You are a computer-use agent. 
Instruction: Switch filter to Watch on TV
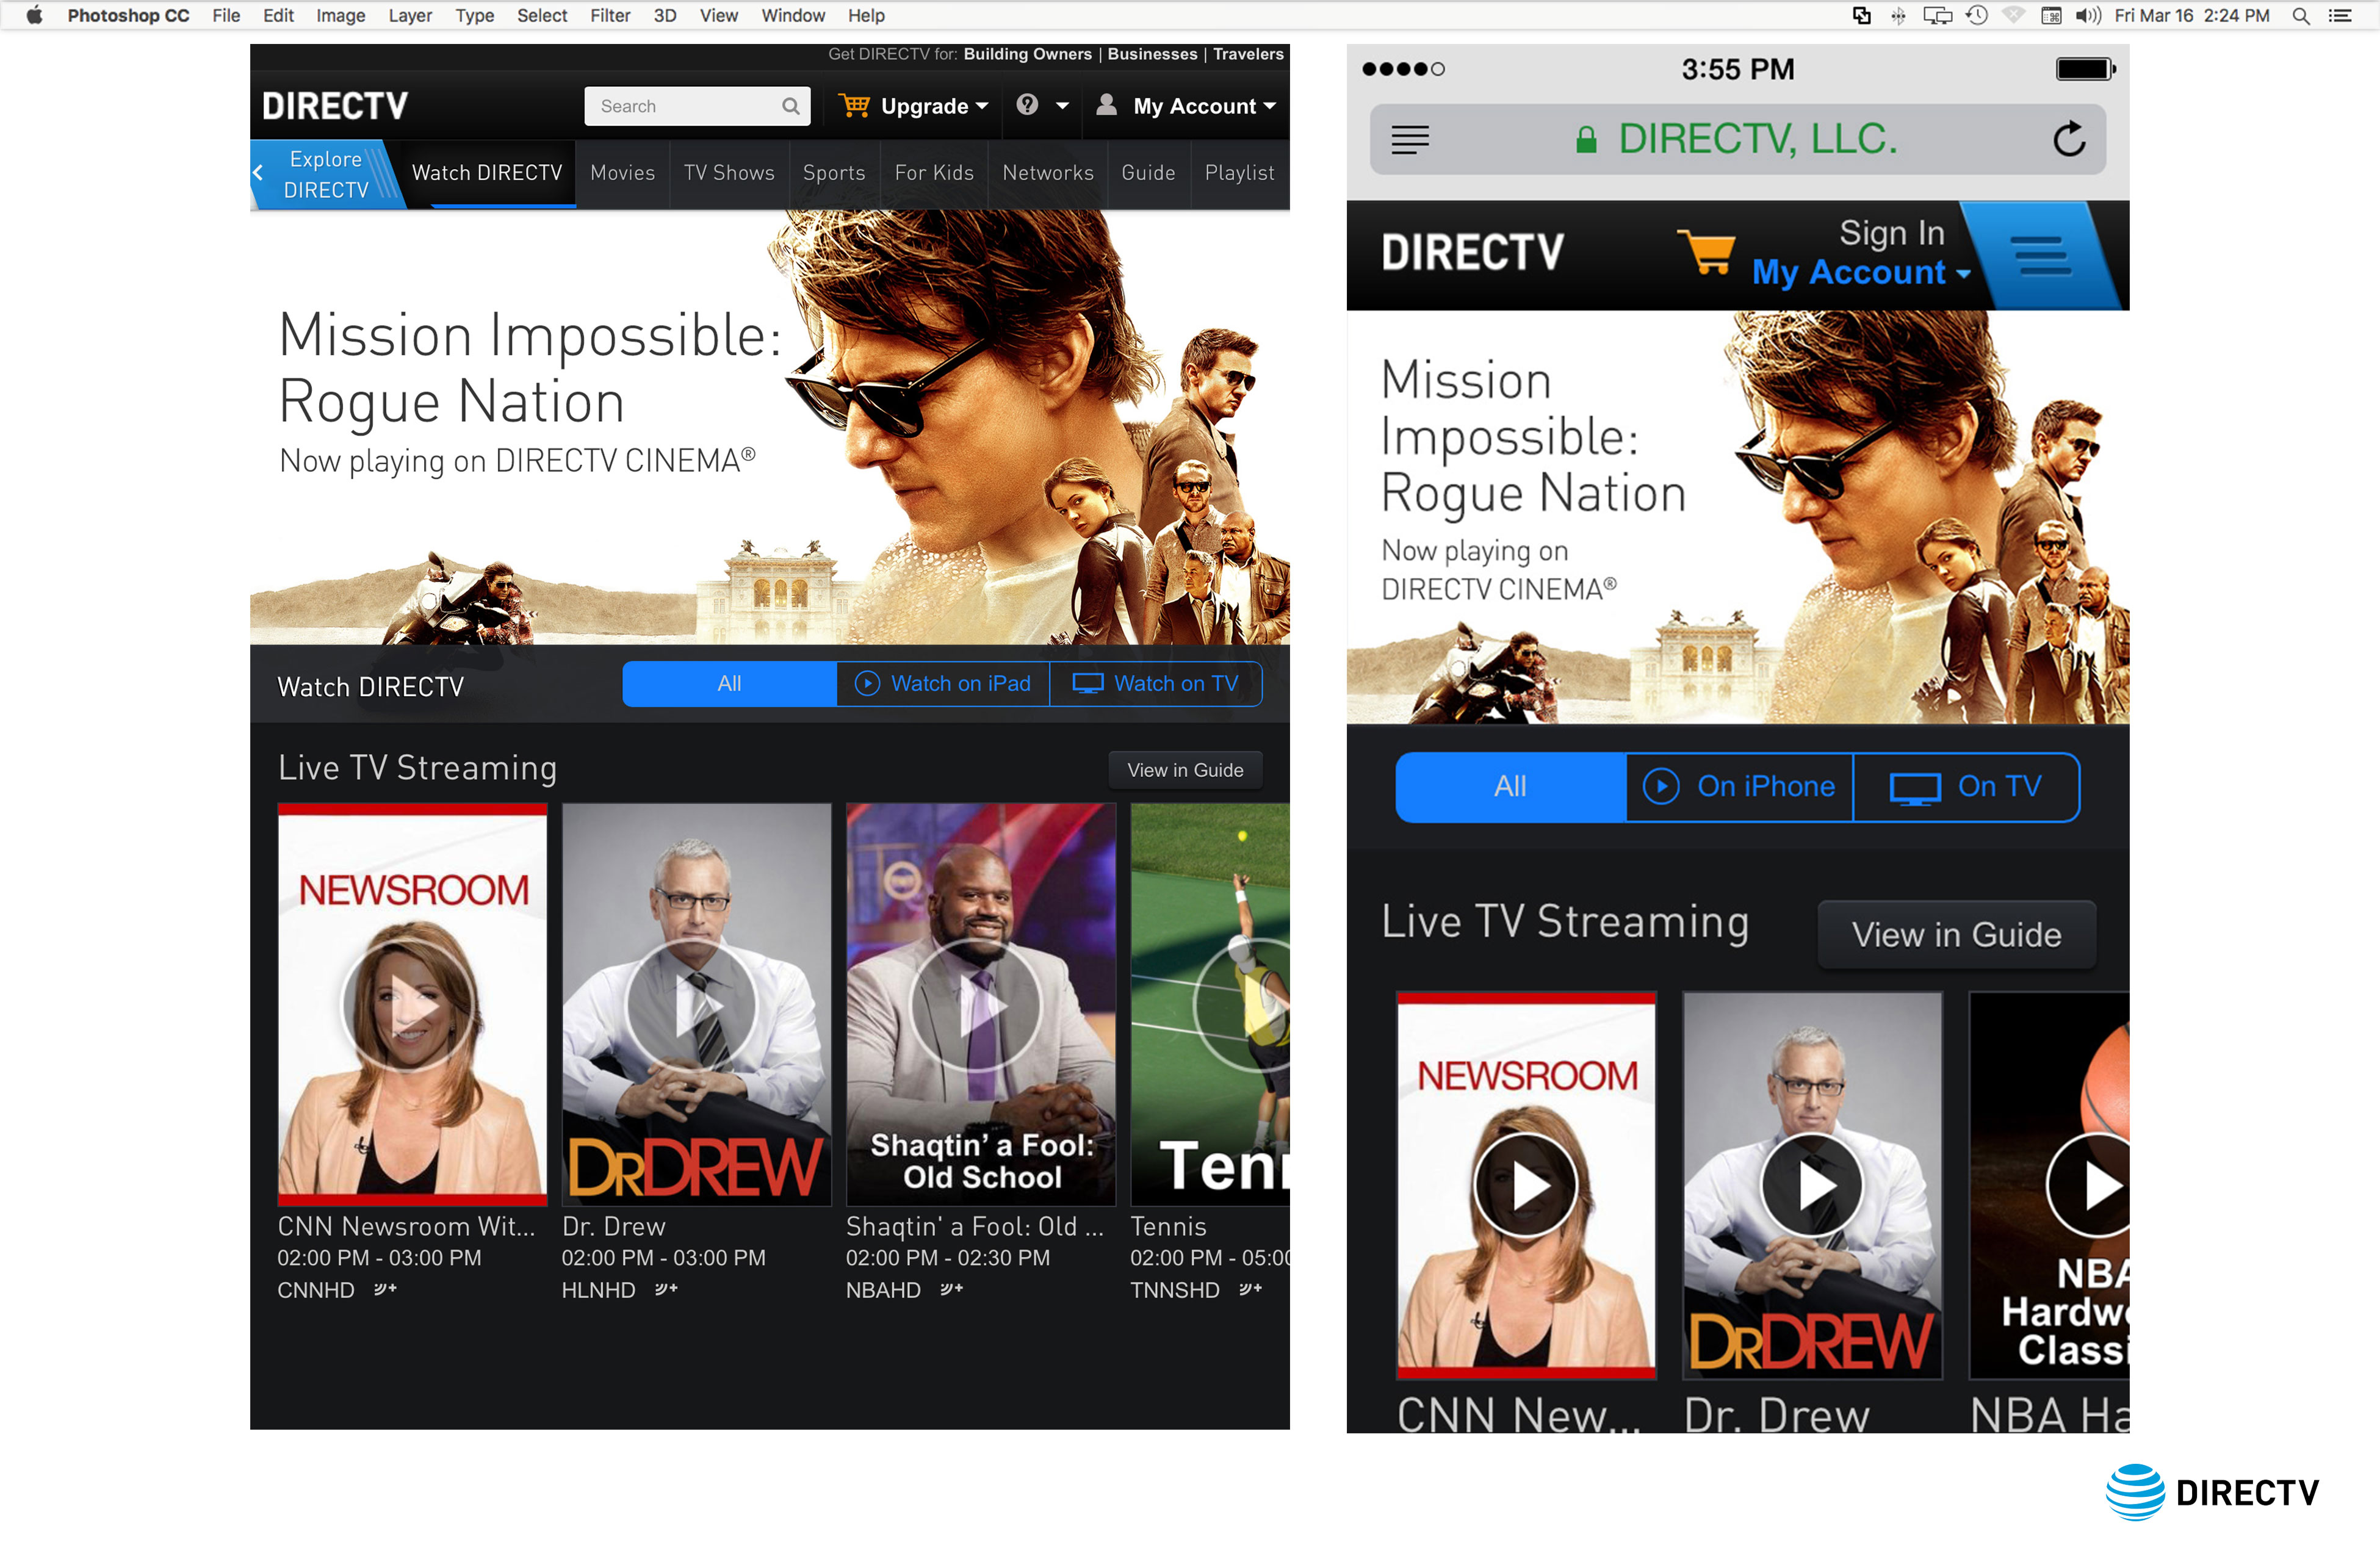[x=1156, y=684]
